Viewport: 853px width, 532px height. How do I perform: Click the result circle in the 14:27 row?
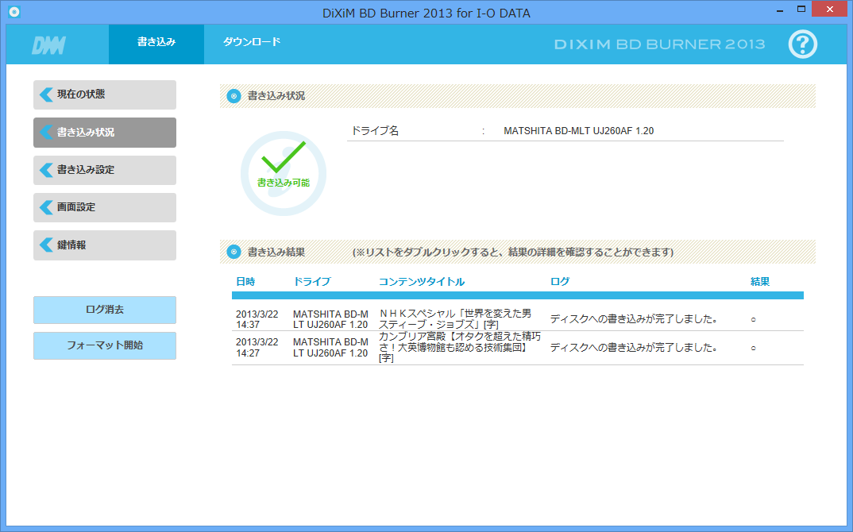754,348
